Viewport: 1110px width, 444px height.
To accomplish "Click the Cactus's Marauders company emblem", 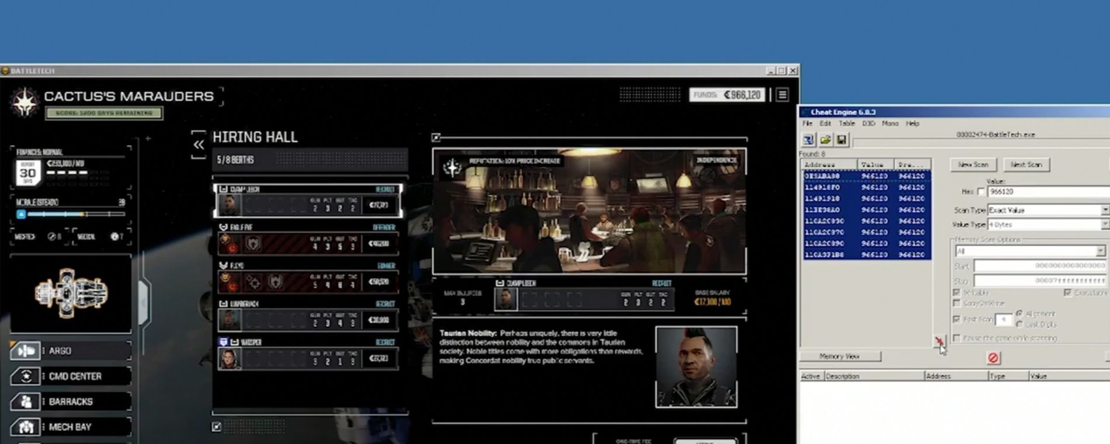I will [x=25, y=102].
